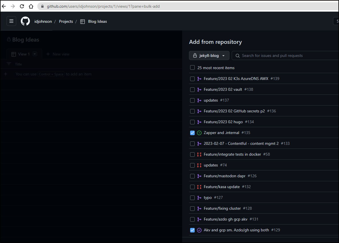Click merged icon for Feature/mastodon dapr
Viewport: 339px width, 243px height.
[x=199, y=176]
